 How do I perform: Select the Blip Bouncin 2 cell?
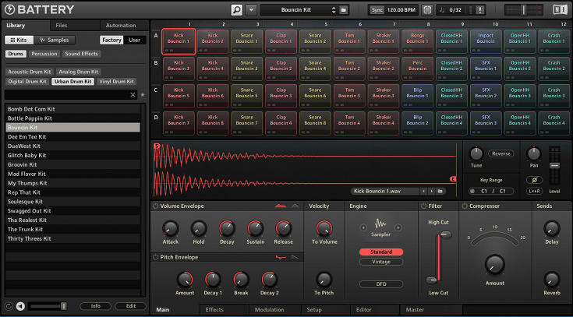tap(417, 123)
